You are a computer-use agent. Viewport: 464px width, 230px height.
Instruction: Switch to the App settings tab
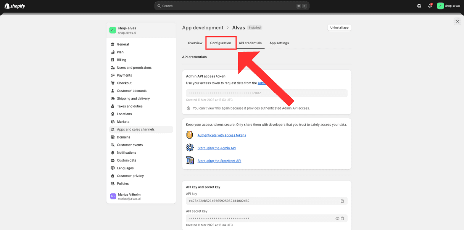tap(279, 43)
